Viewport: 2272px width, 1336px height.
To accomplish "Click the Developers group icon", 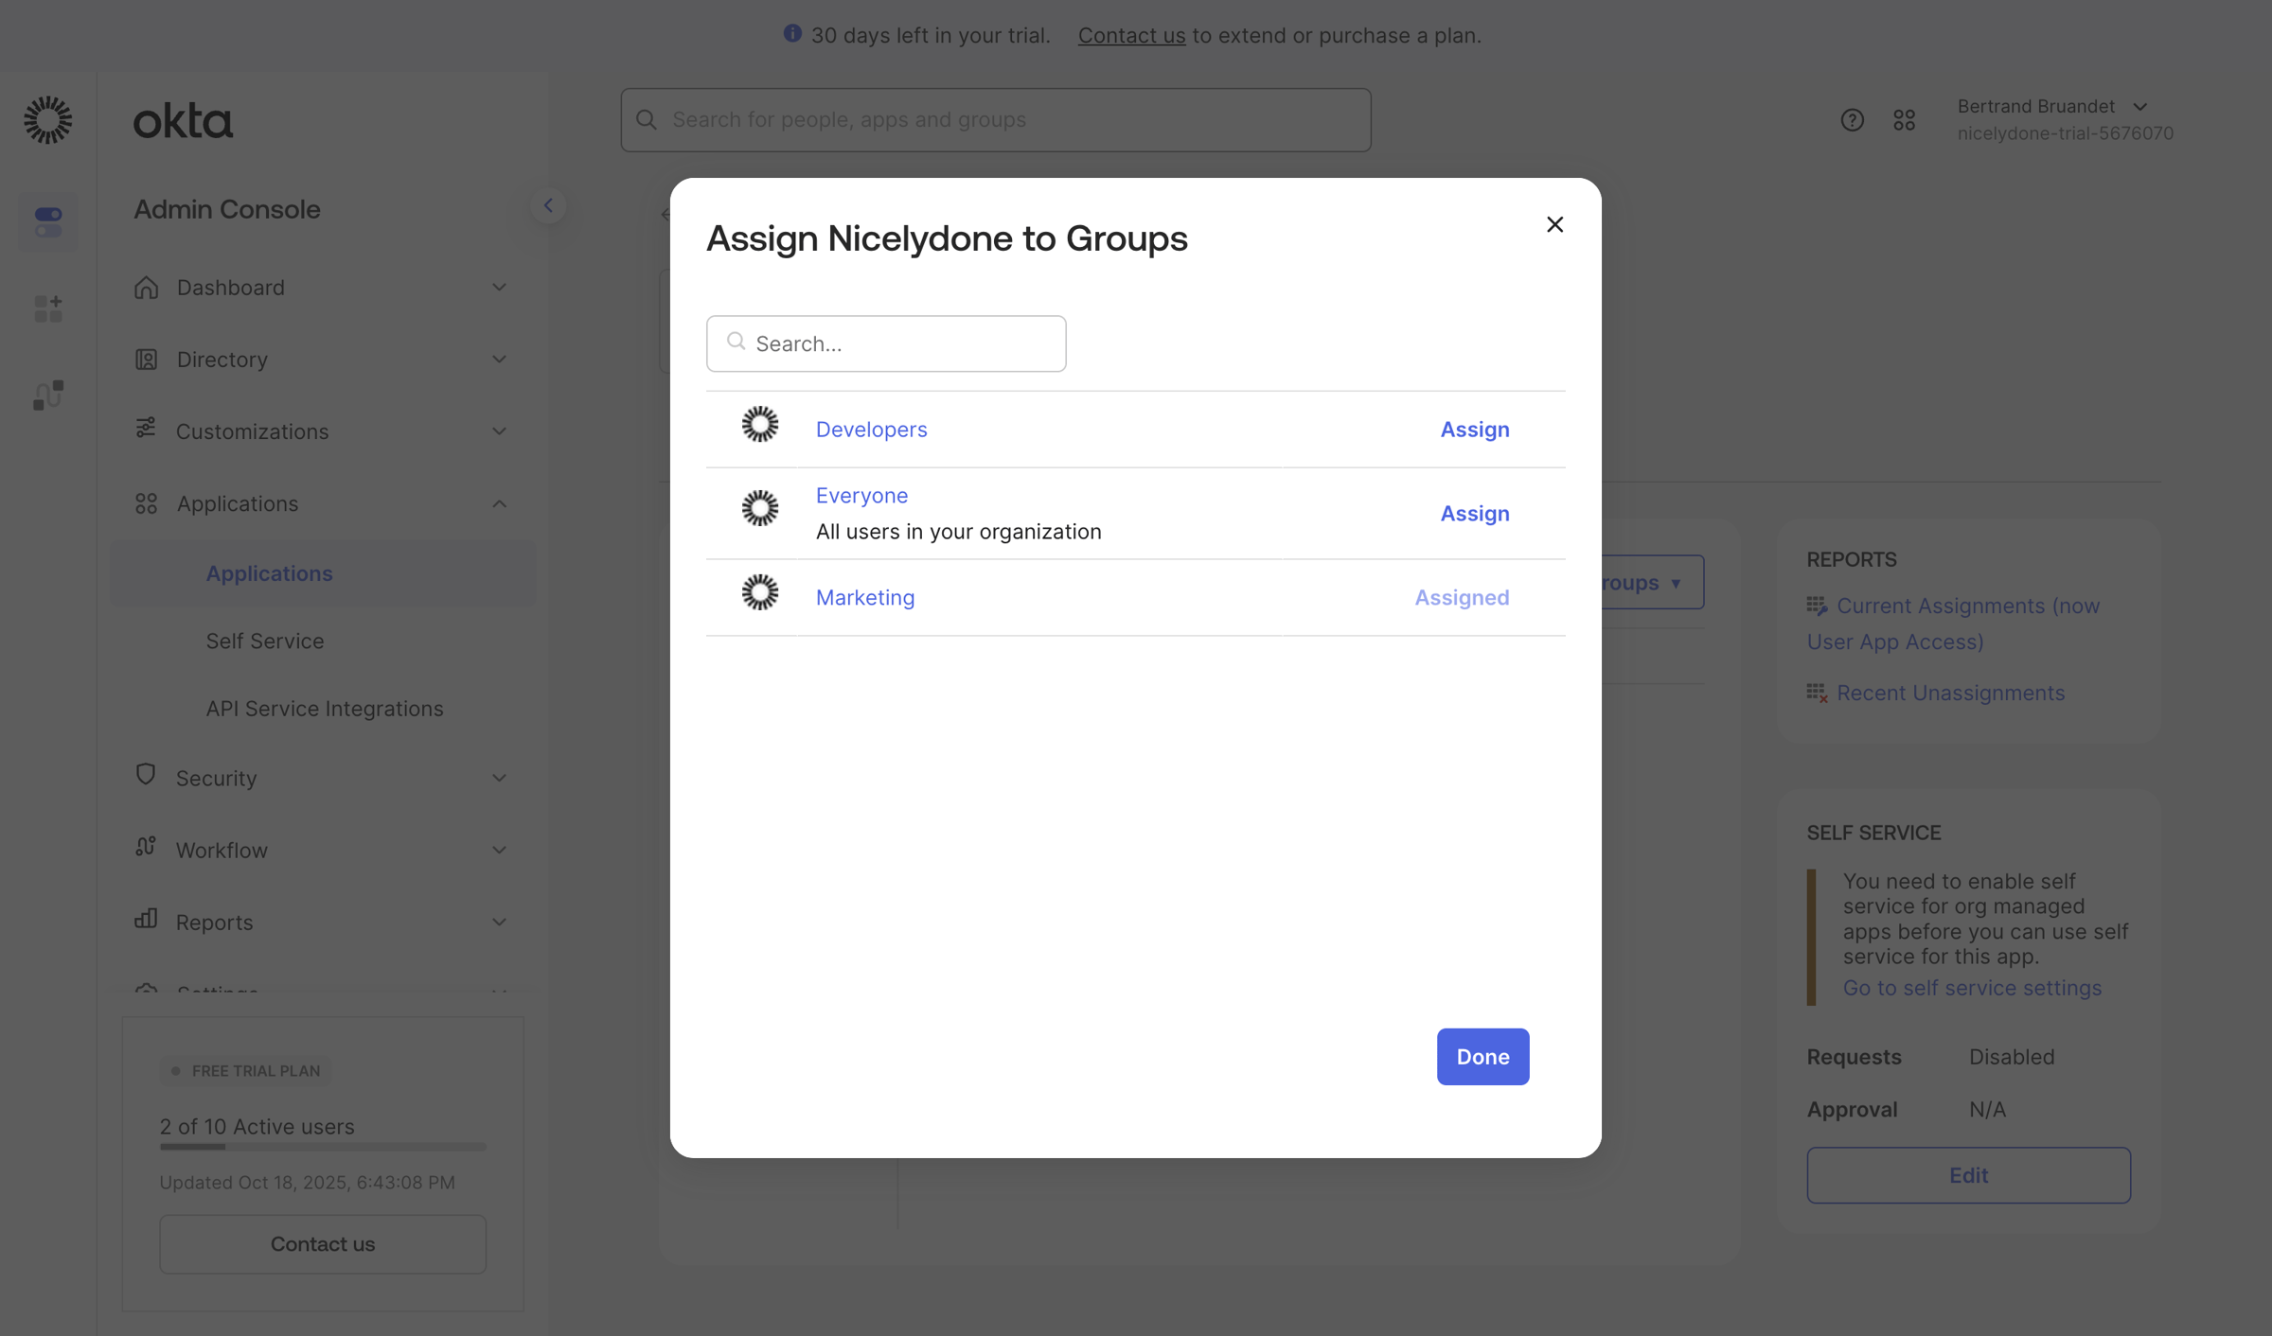I will coord(759,425).
